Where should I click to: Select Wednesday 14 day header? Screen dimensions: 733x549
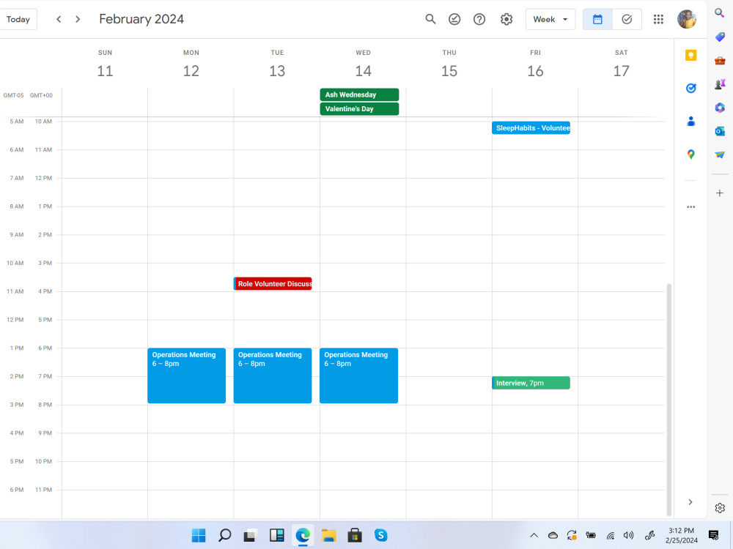coord(364,70)
